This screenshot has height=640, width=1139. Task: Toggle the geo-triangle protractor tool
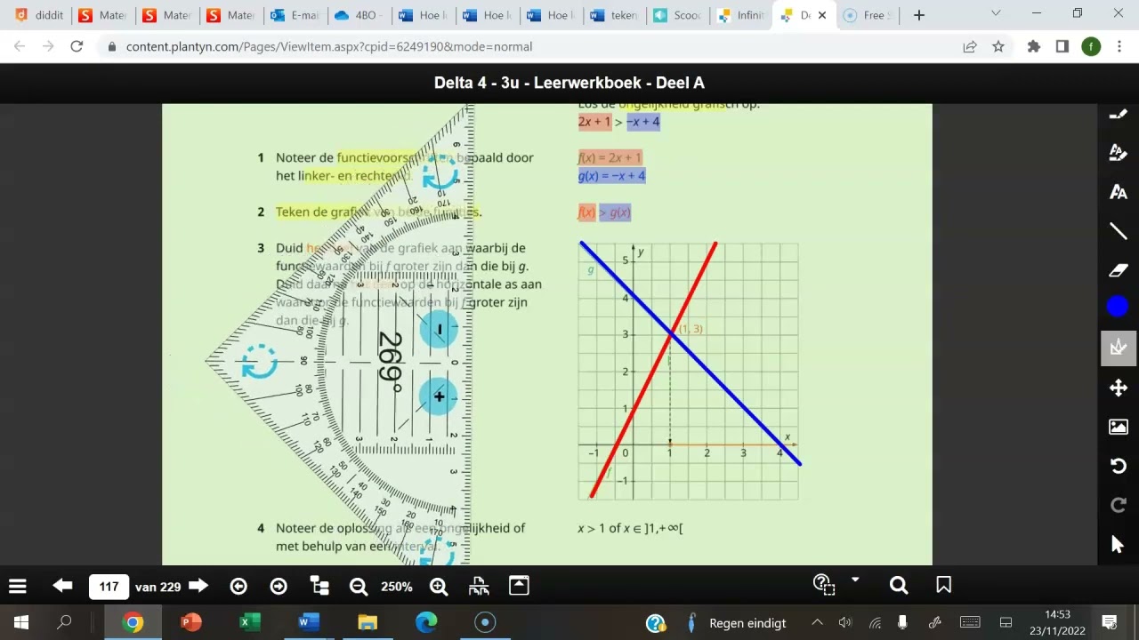tap(1118, 348)
